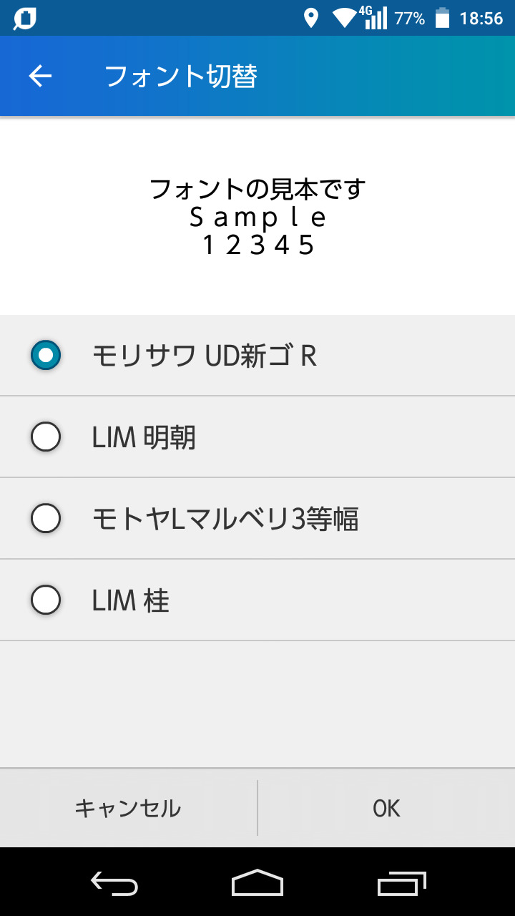Image resolution: width=515 pixels, height=916 pixels.
Task: Select the LIM 明朝 radio button
Action: (46, 437)
